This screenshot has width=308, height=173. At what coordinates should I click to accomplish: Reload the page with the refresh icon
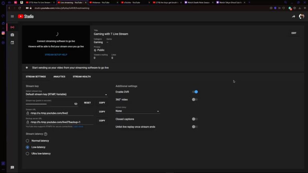tap(20, 8)
